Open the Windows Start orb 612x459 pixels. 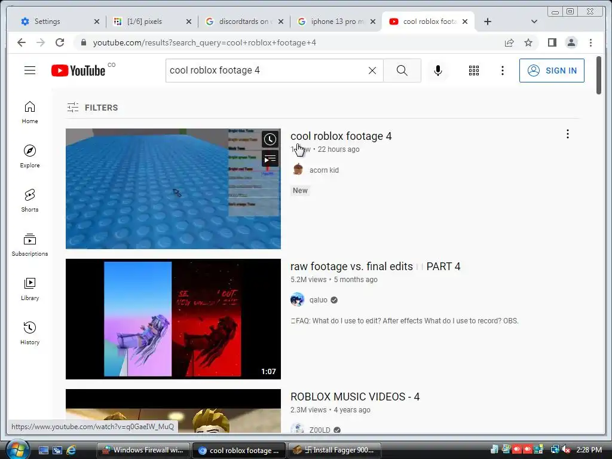(x=17, y=450)
